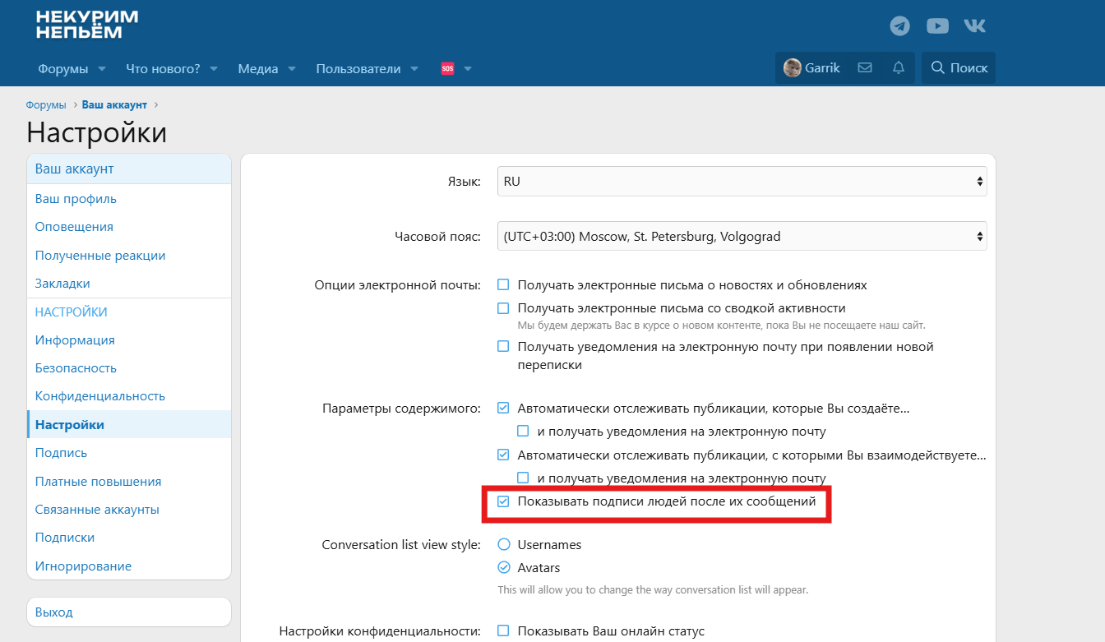Click the Garrik user avatar
1105x642 pixels.
pyautogui.click(x=793, y=68)
